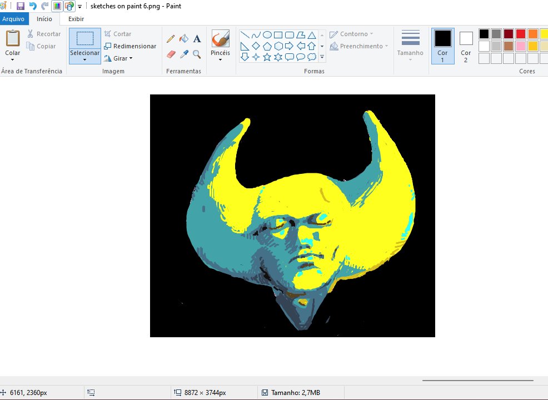
Task: Select the Magnifier tool
Action: pos(197,54)
